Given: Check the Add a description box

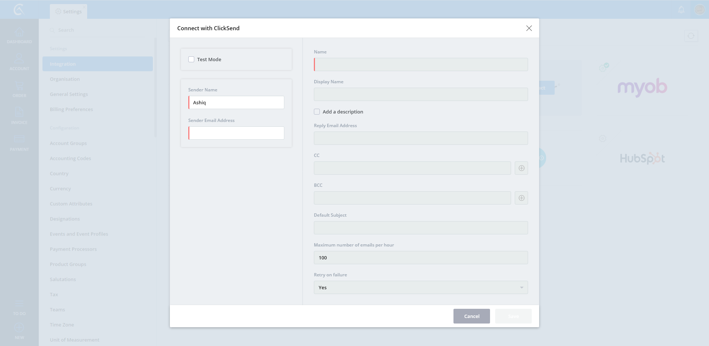Looking at the screenshot, I should coord(317,112).
